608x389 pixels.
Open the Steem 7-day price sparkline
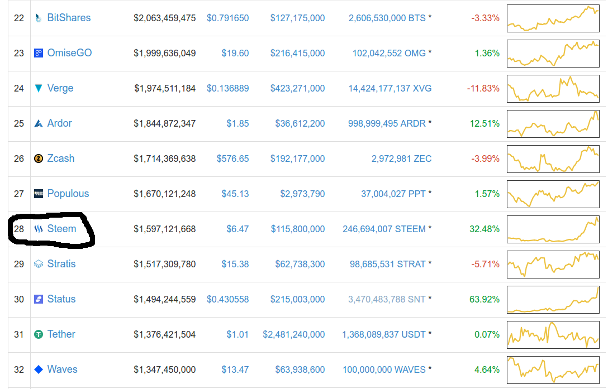553,229
